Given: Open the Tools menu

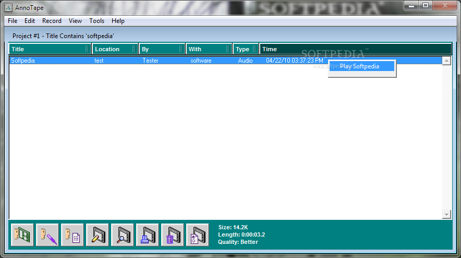Looking at the screenshot, I should [96, 21].
